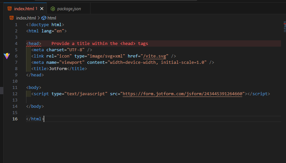
Task: Click the closing </html> tag on line 16
Action: (35, 119)
